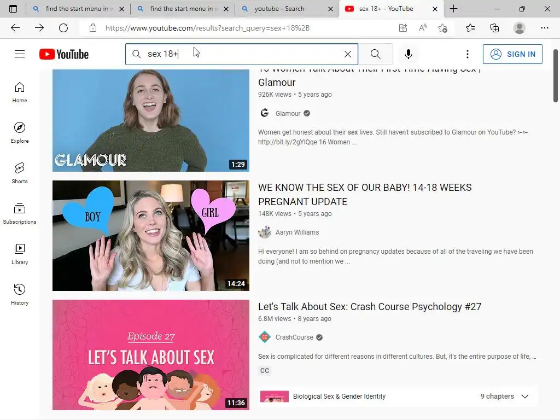Viewport: 560px width, 420px height.
Task: Open the browser profile avatar
Action: pyautogui.click(x=519, y=28)
